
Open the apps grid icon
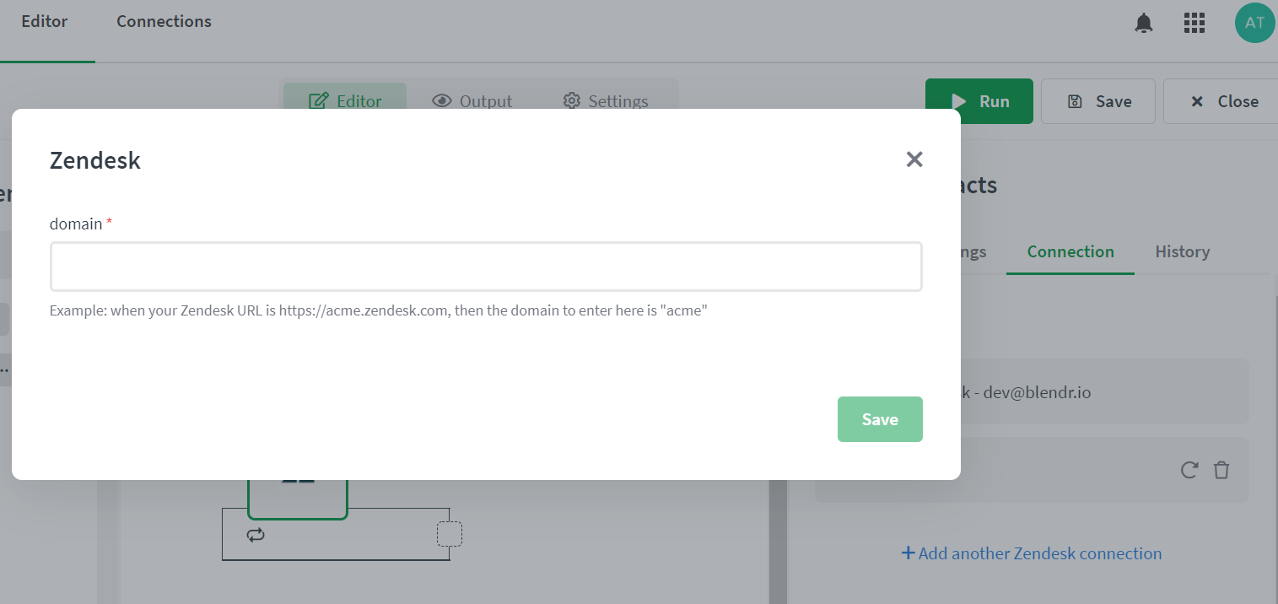1194,23
